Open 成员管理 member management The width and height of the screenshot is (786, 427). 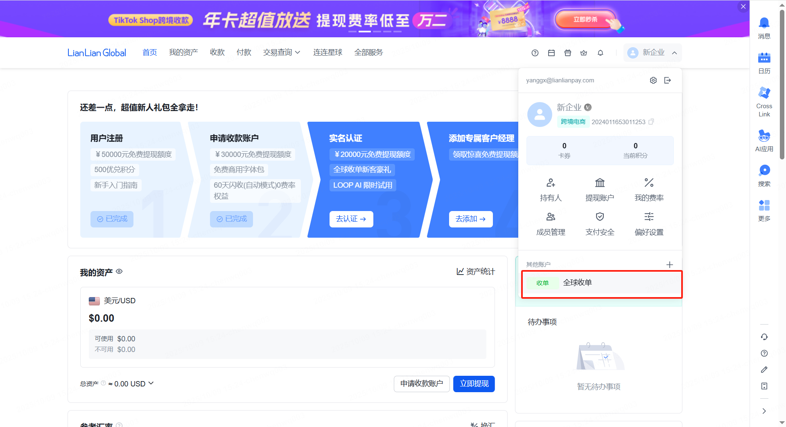(x=551, y=224)
